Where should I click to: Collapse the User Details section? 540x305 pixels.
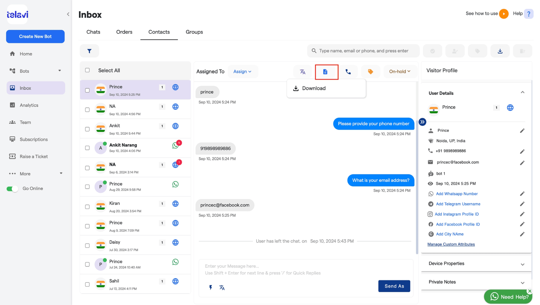(522, 92)
